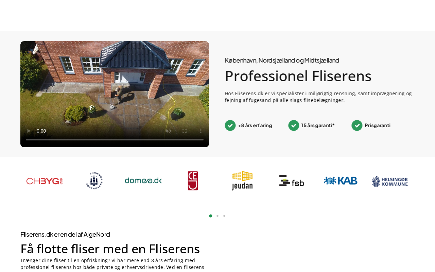Screen dimensions: 435x272
Task: Unmute the video sound
Action: (168, 131)
